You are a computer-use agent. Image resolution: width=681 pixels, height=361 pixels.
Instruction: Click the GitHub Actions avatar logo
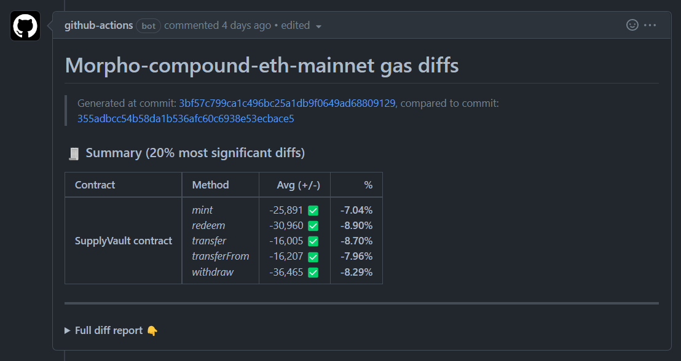tap(25, 26)
